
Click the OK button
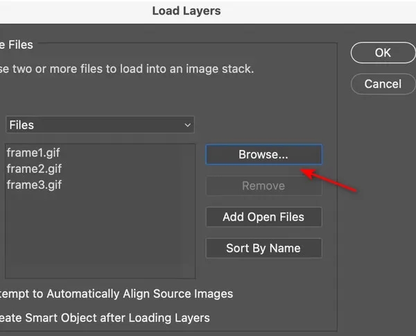[383, 53]
